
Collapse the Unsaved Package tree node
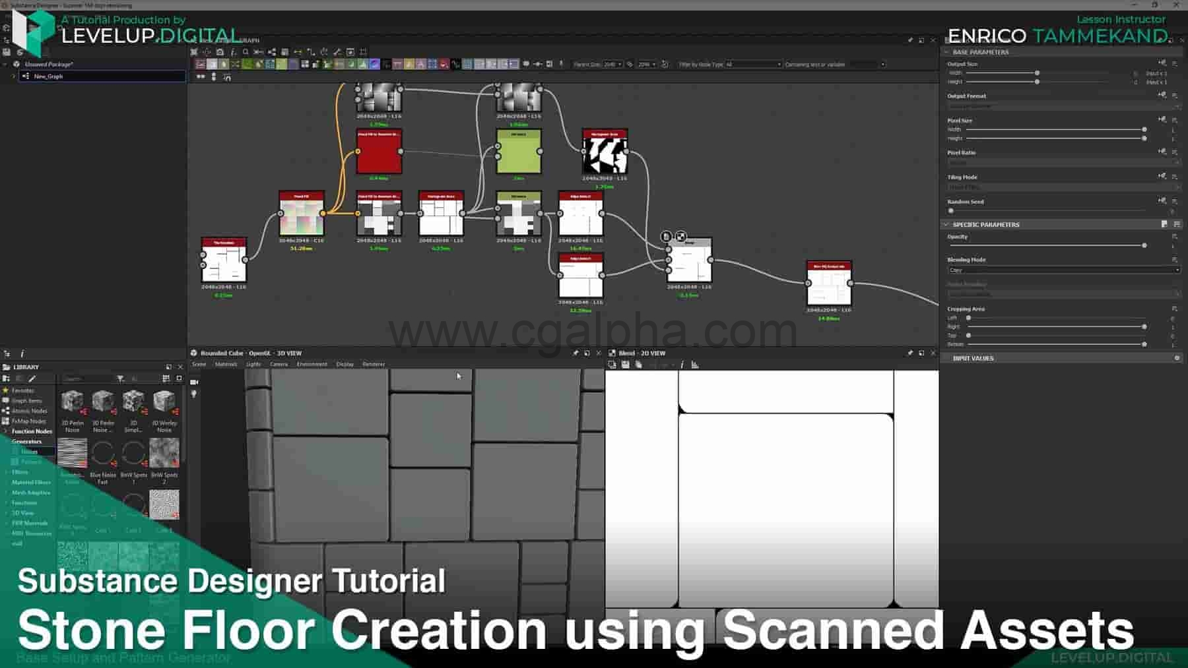6,64
